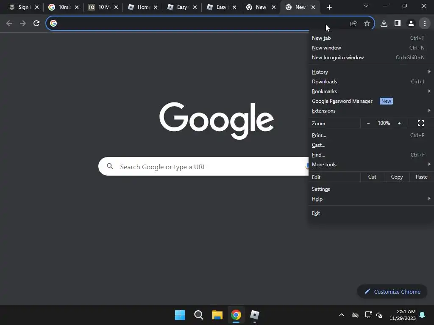This screenshot has height=325, width=434.
Task: Click the fullscreen icon in Zoom row
Action: click(421, 123)
